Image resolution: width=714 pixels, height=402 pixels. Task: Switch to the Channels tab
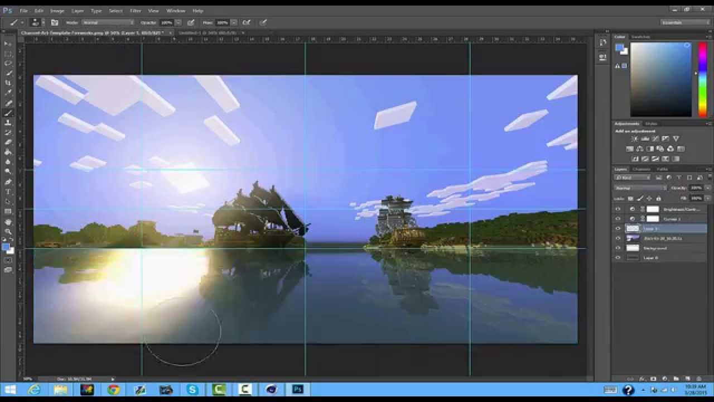(641, 169)
